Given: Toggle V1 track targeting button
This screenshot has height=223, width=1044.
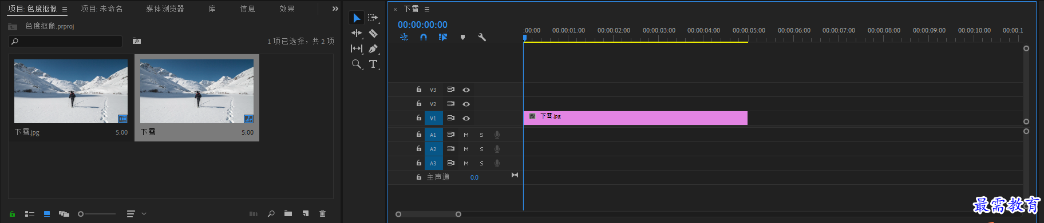Looking at the screenshot, I should click(433, 118).
